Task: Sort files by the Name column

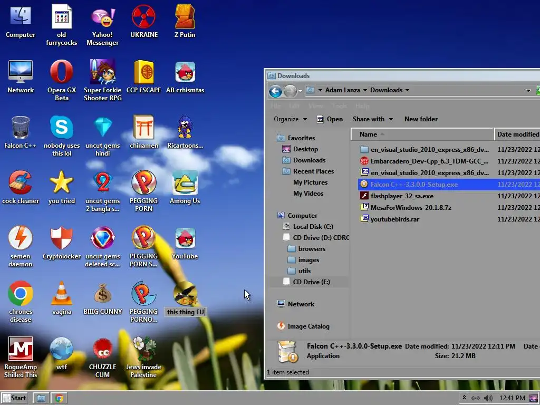Action: 422,134
